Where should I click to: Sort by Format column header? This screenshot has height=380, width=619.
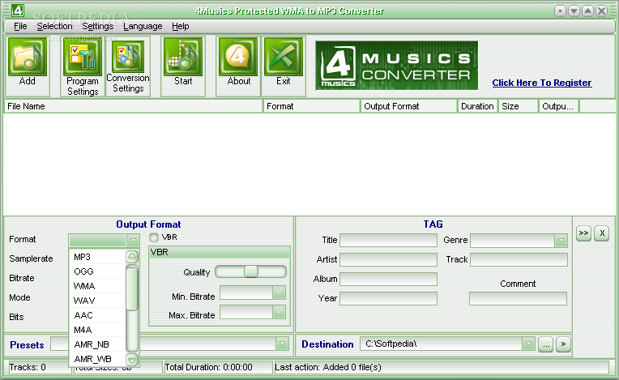311,106
